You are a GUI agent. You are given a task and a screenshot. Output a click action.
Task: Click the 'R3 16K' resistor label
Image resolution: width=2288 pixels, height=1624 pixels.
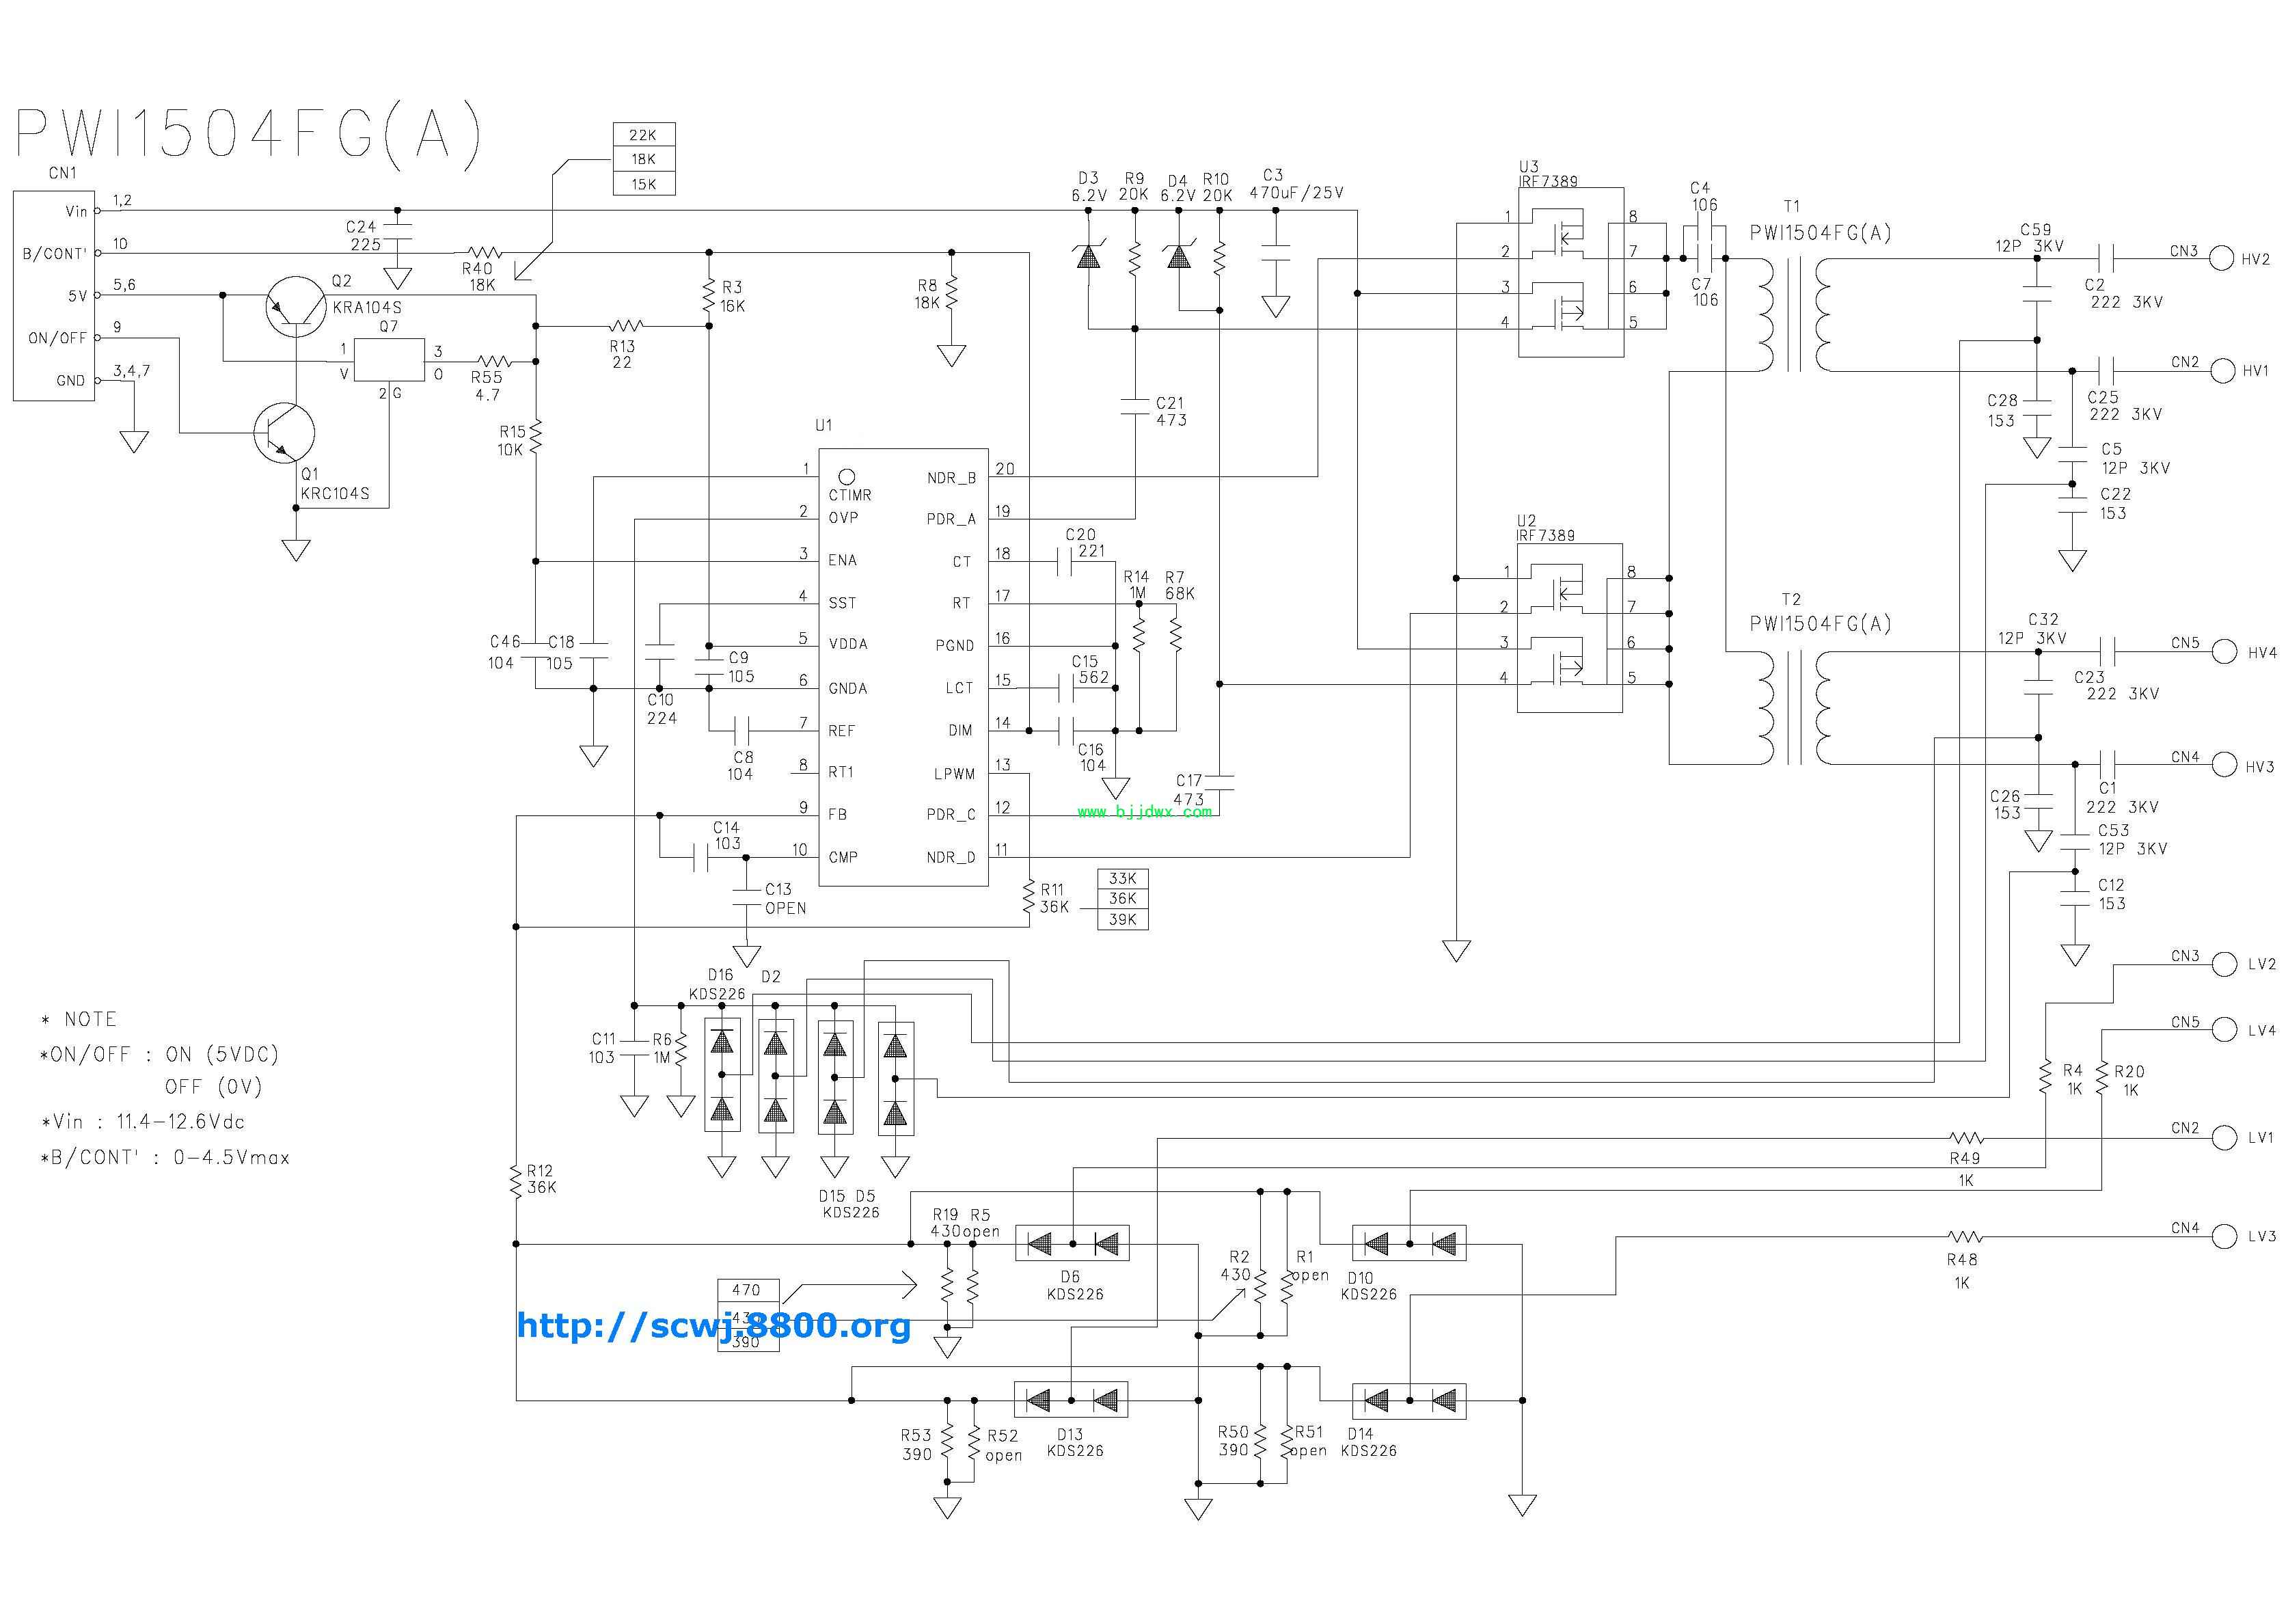(733, 296)
